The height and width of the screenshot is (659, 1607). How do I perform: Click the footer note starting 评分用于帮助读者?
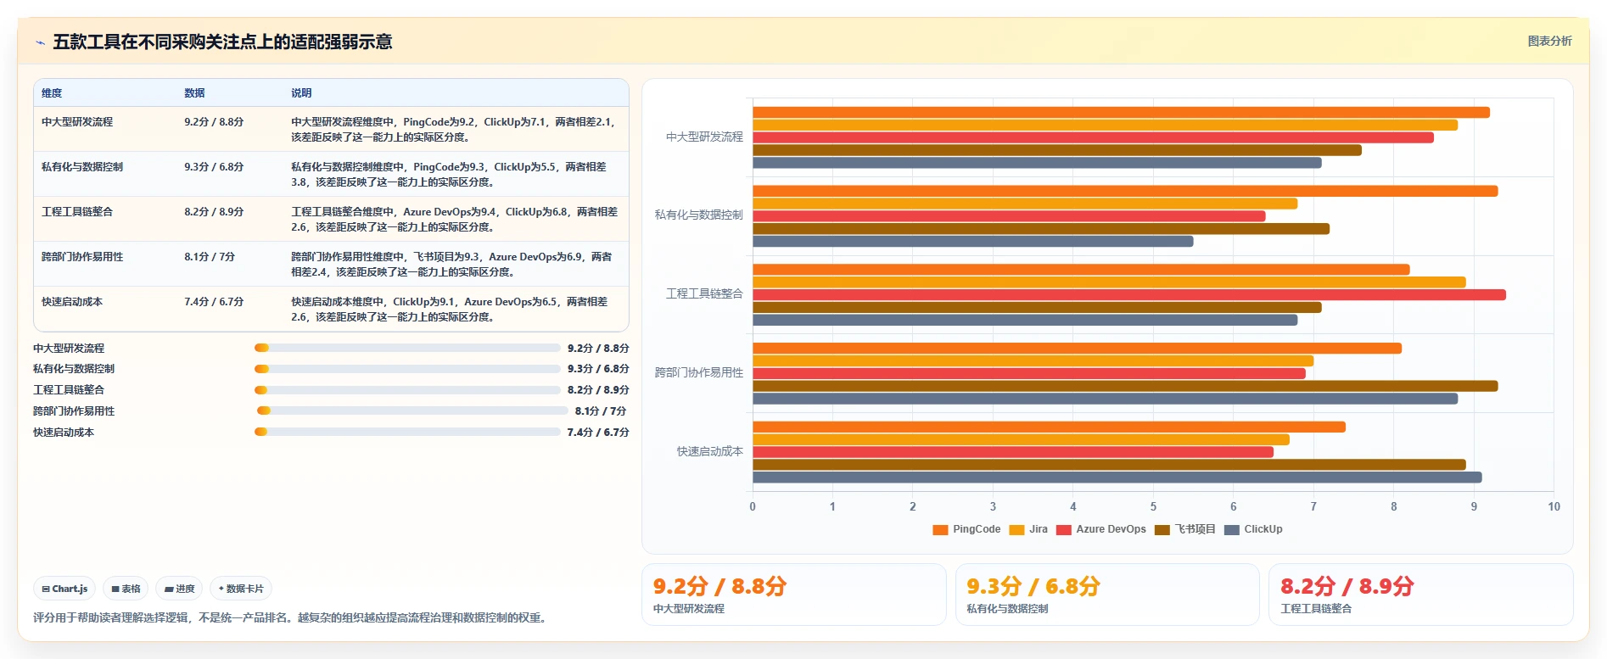tap(292, 617)
